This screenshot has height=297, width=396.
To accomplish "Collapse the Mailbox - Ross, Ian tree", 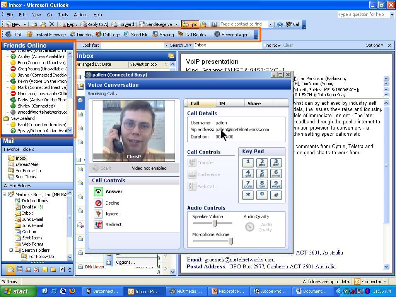I will (5, 195).
